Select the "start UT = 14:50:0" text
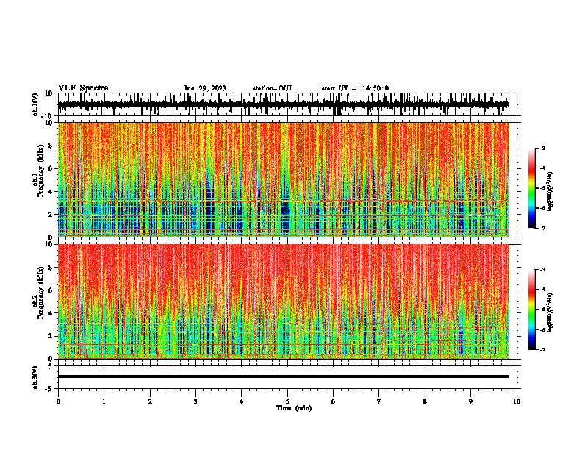 tap(355, 88)
